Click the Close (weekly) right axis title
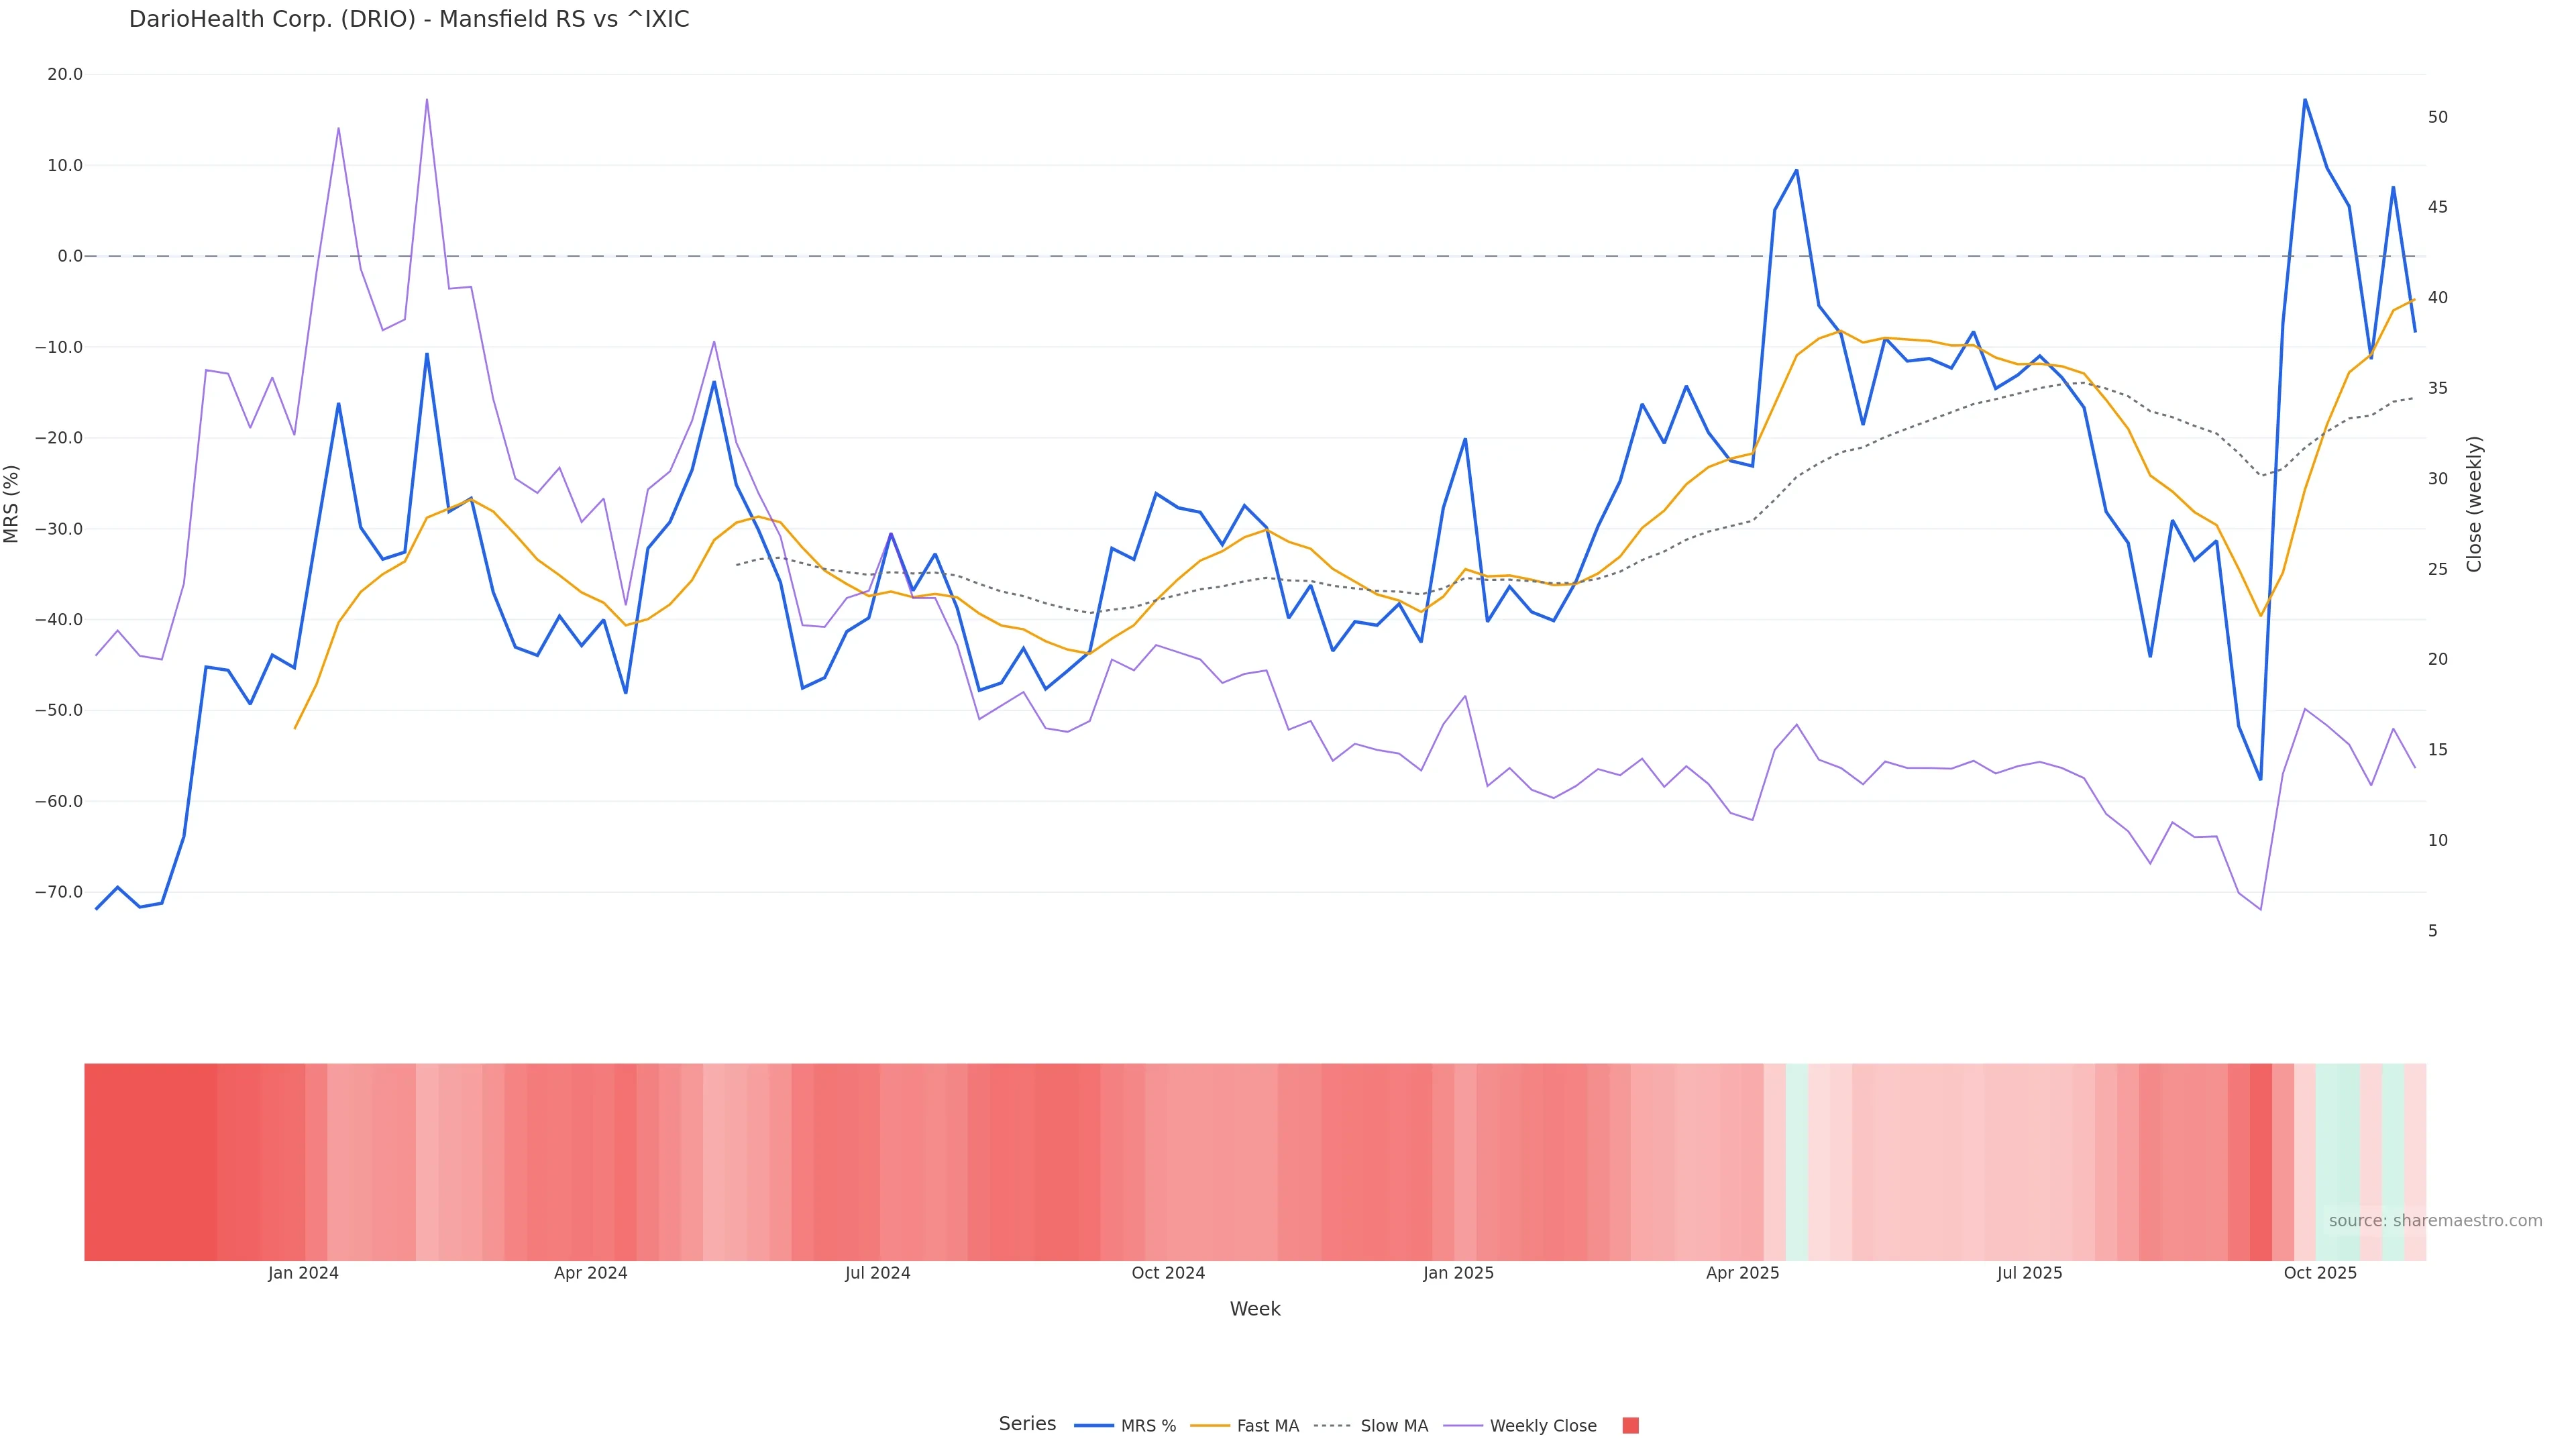This screenshot has height=1449, width=2576. pos(2474,504)
